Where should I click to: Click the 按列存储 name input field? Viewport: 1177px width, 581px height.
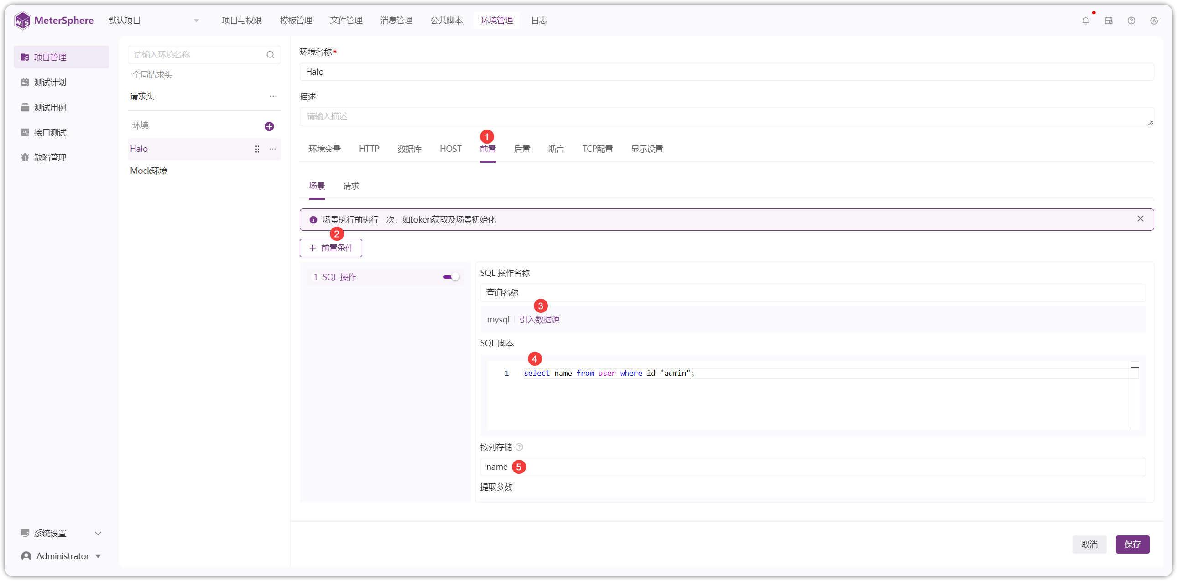(812, 467)
